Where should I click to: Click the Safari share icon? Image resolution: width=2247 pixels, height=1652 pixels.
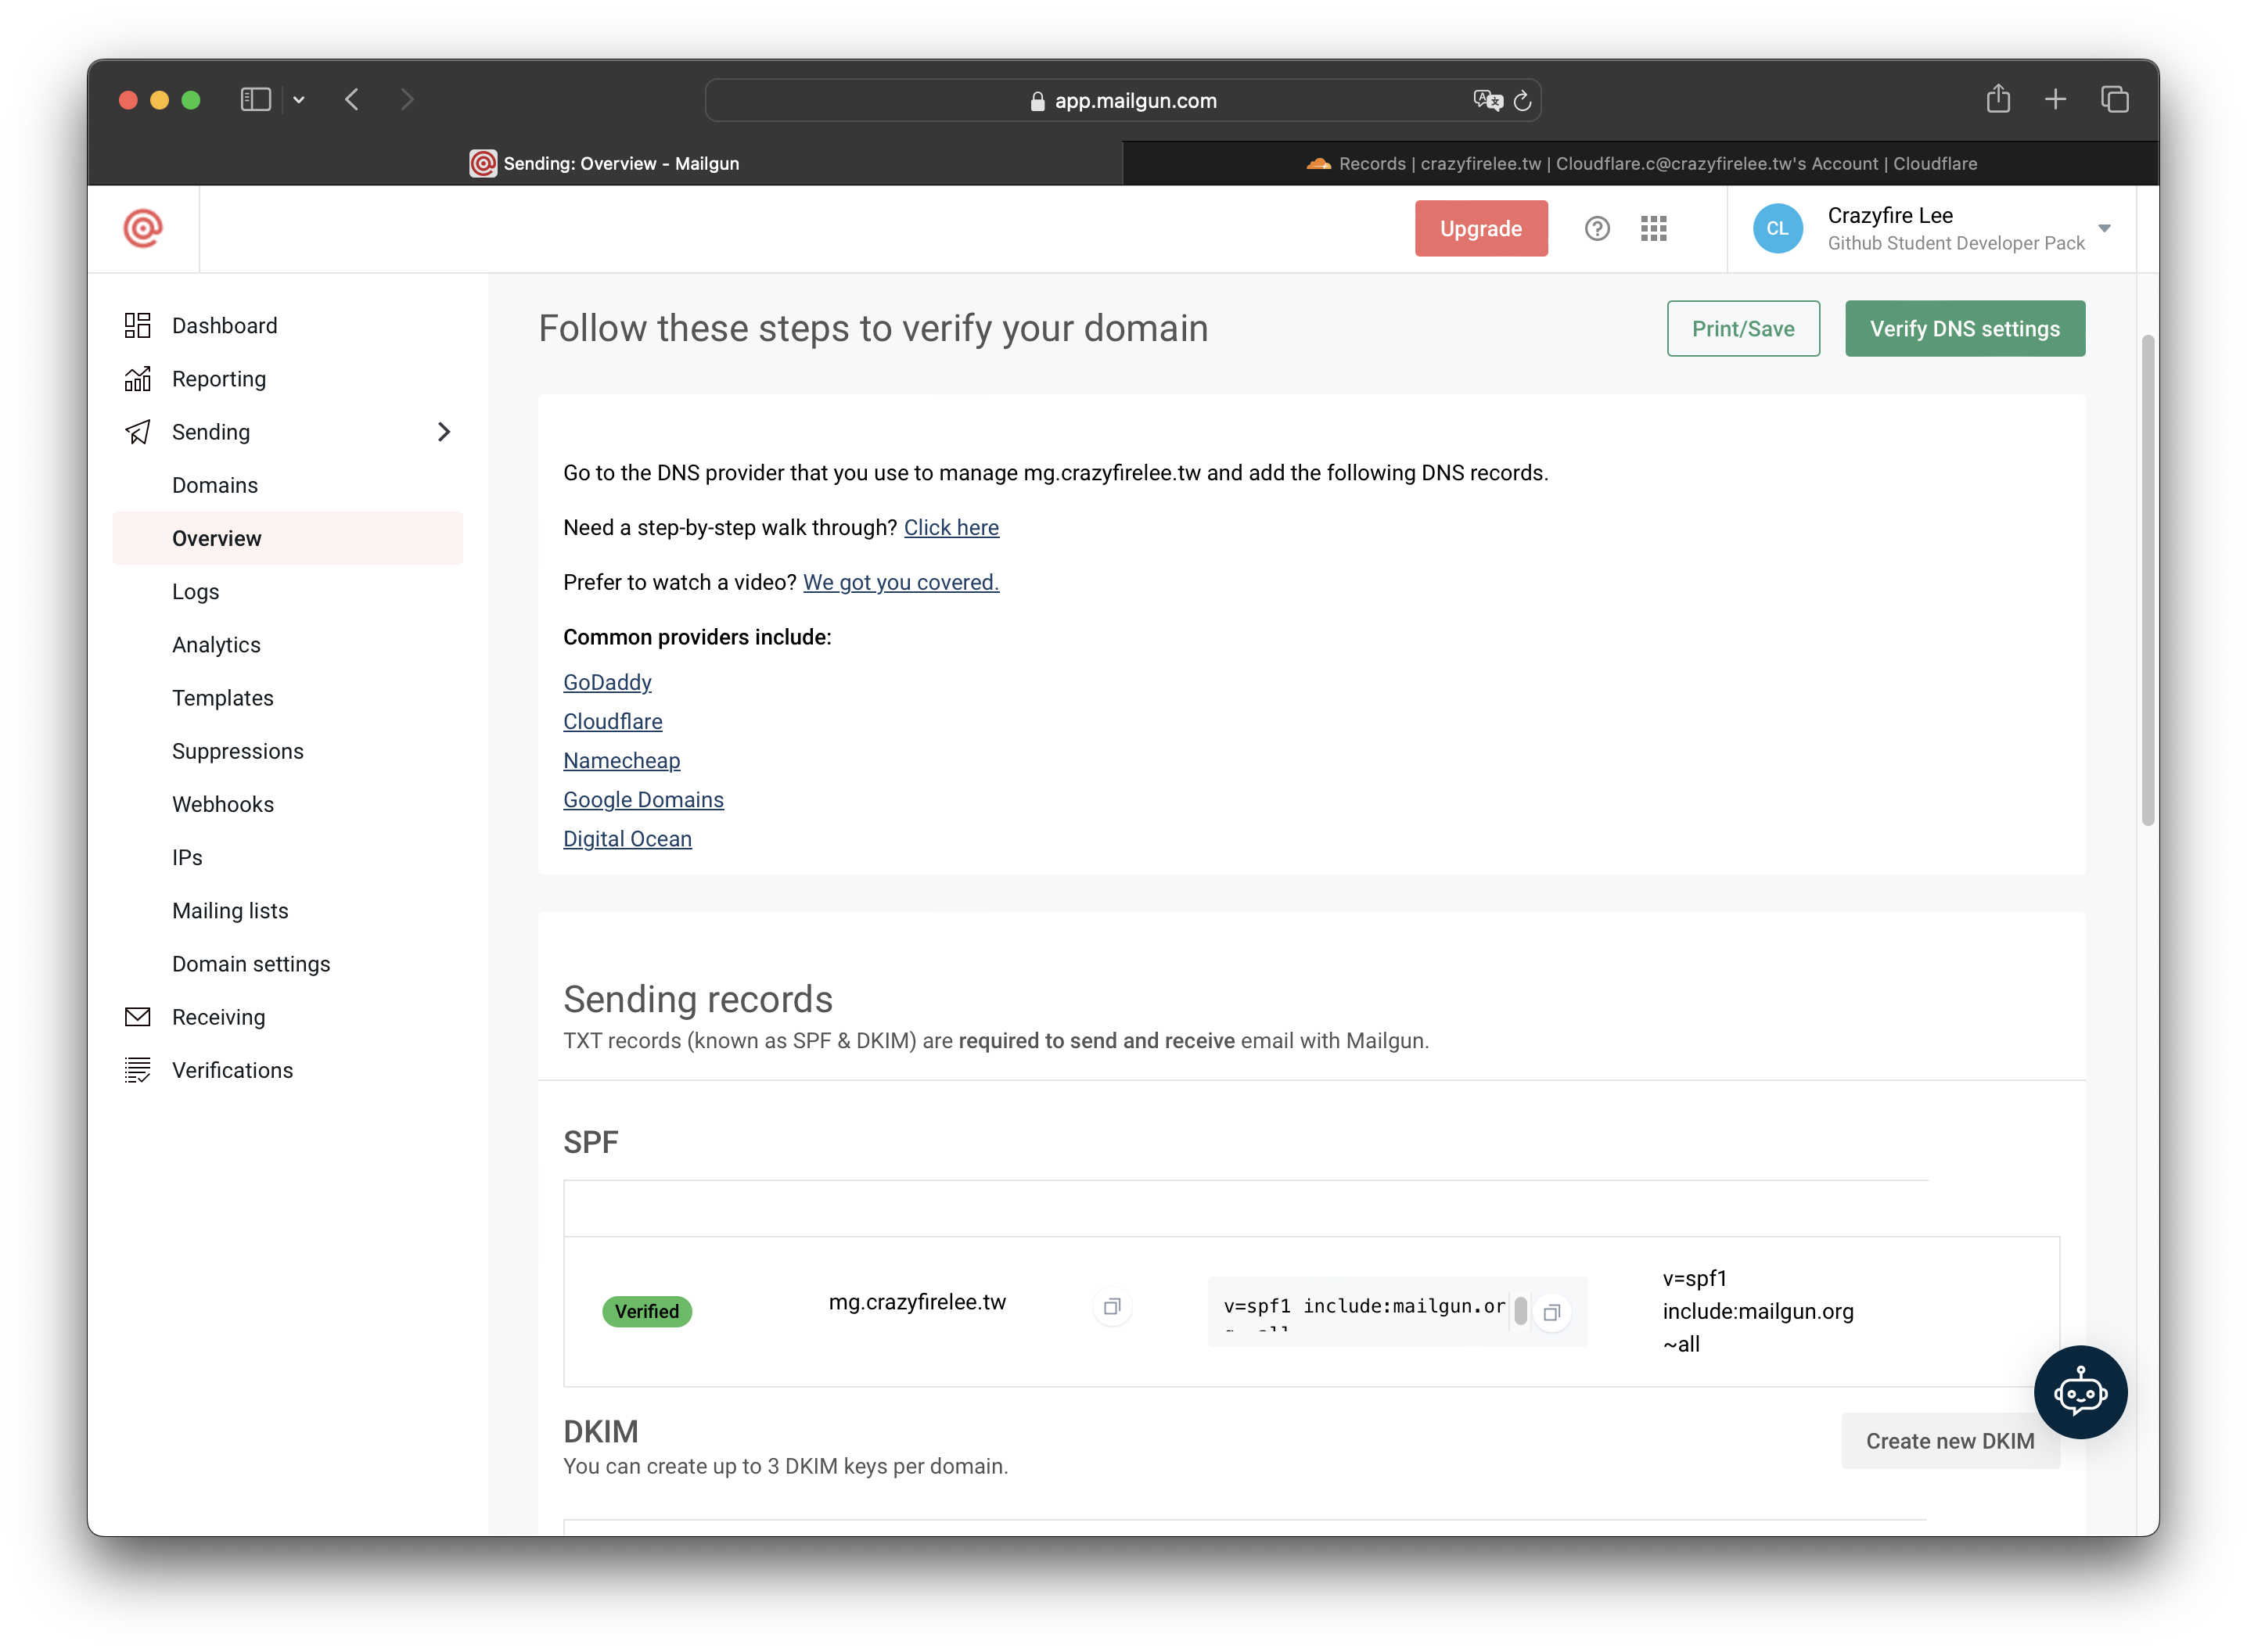[x=1997, y=100]
